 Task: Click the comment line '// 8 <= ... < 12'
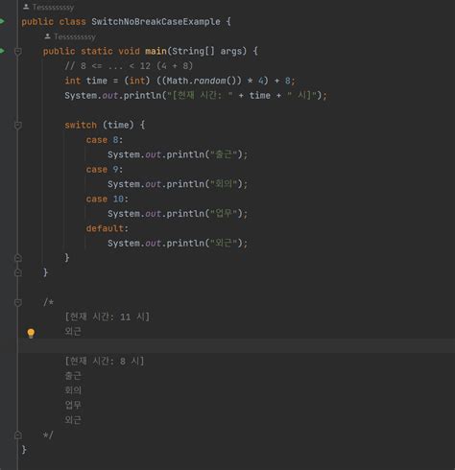tap(129, 66)
